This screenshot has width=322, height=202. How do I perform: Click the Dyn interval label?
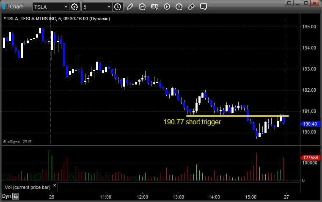point(6,196)
